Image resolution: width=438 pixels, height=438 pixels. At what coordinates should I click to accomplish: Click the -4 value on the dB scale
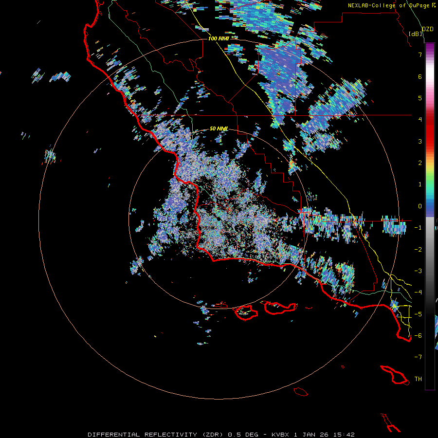tap(418, 292)
